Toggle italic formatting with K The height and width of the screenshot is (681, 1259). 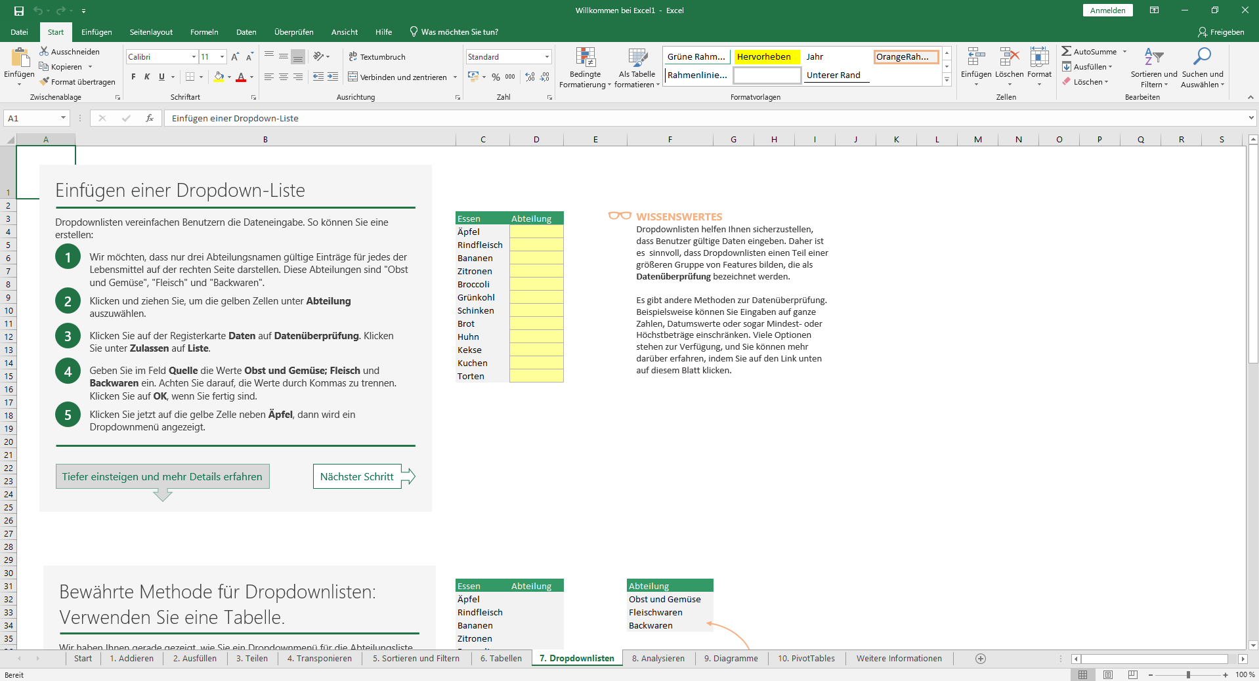[x=146, y=77]
